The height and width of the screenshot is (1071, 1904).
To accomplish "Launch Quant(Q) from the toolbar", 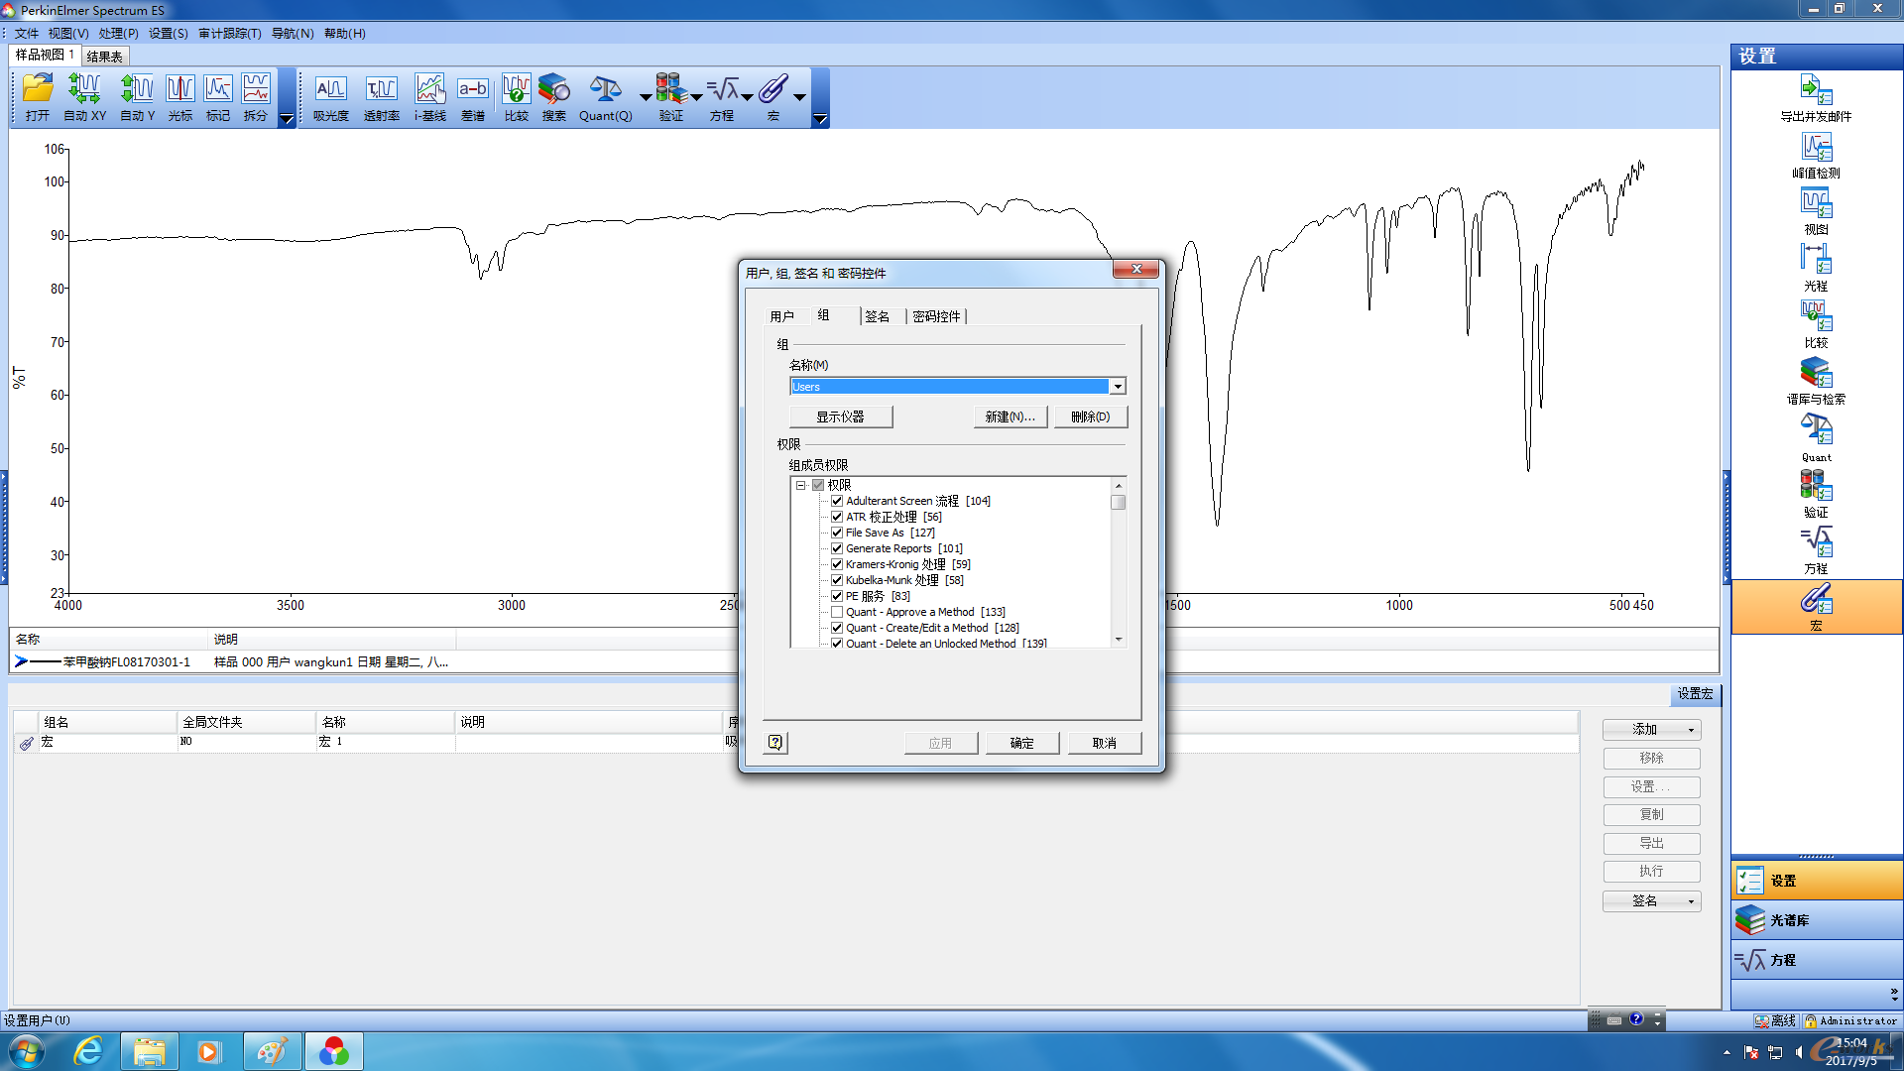I will 605,97.
